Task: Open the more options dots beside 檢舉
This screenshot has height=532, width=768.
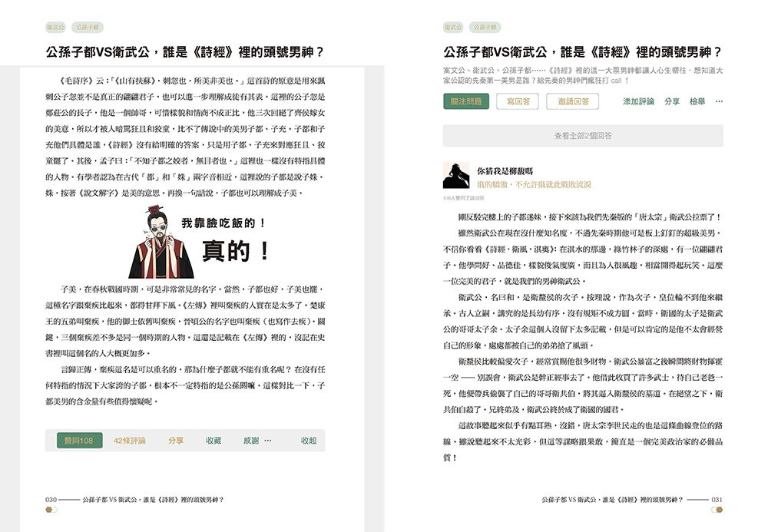Action: (719, 101)
